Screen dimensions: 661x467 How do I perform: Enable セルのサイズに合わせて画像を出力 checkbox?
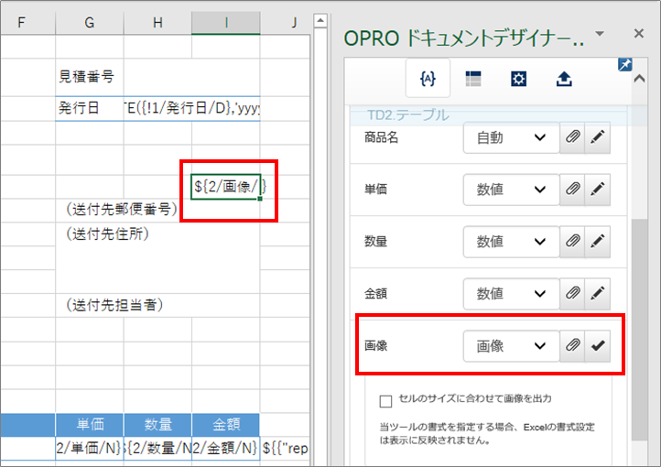point(385,400)
